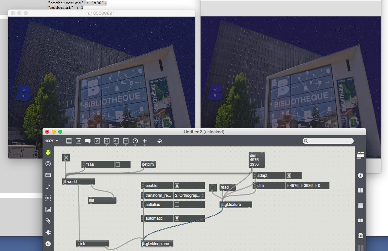
Task: Click the init message box
Action: tap(102, 200)
